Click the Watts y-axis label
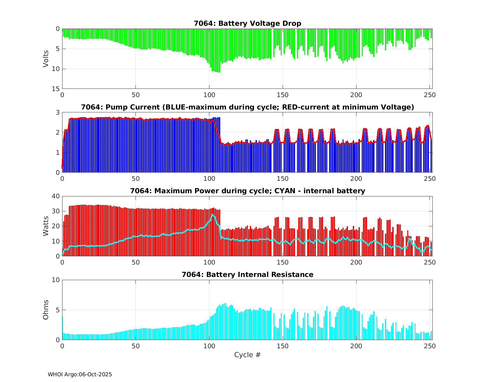The width and height of the screenshot is (478, 382). coord(46,226)
